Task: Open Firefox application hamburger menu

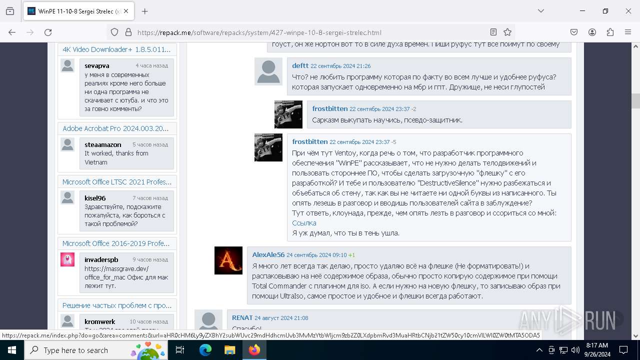Action: (x=628, y=32)
